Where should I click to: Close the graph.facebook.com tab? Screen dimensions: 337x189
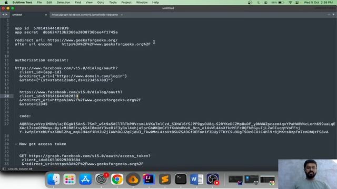(122, 15)
